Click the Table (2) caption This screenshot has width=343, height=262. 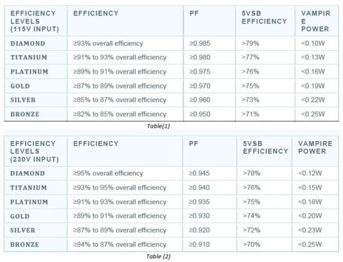[x=158, y=256]
